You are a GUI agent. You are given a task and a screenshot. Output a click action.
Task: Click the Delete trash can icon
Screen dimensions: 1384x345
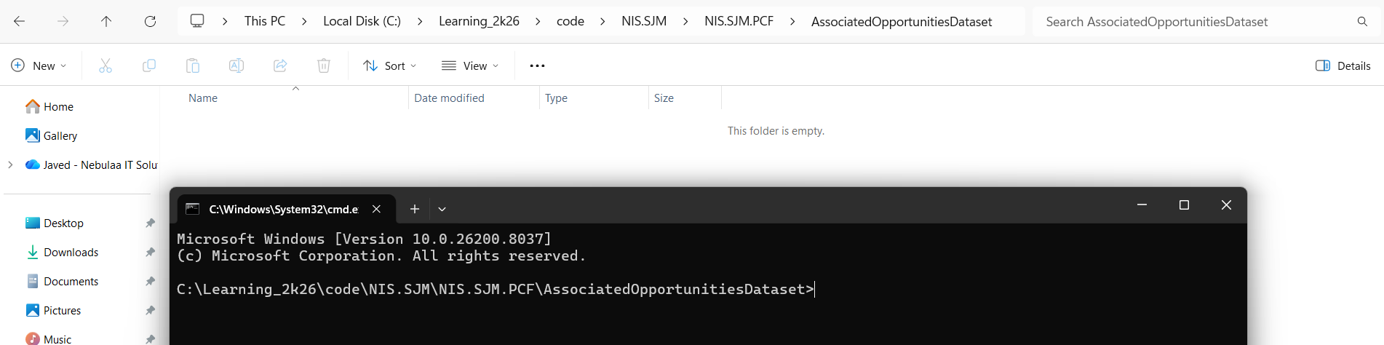[x=324, y=66]
